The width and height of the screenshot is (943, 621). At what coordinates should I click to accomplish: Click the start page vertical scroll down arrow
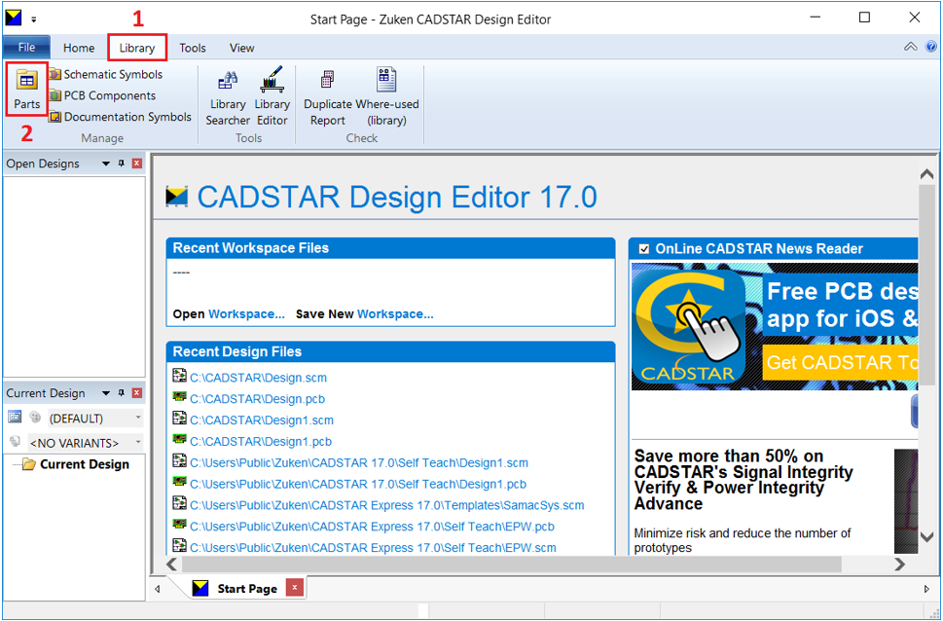tap(926, 536)
